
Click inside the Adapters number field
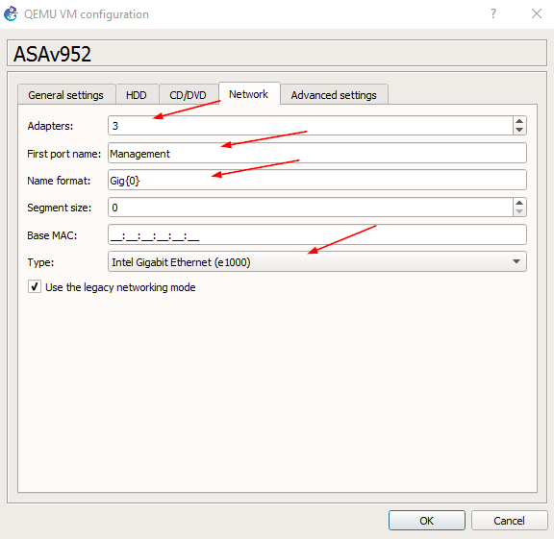[311, 126]
